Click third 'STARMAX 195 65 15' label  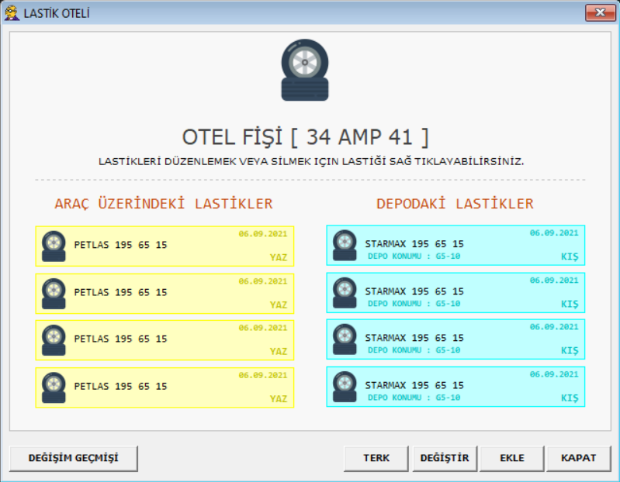pos(414,338)
